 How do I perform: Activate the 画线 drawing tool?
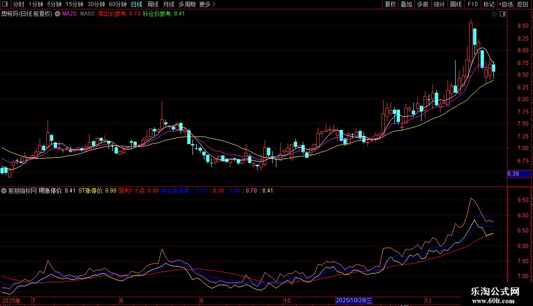click(456, 4)
